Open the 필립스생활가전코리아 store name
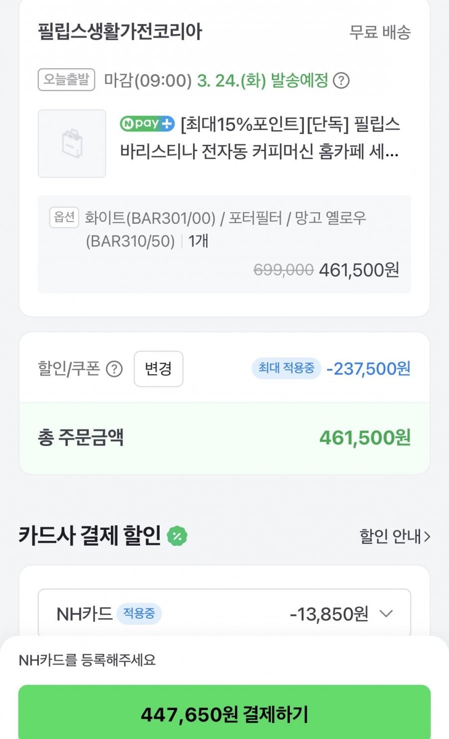Image resolution: width=449 pixels, height=739 pixels. (x=120, y=31)
